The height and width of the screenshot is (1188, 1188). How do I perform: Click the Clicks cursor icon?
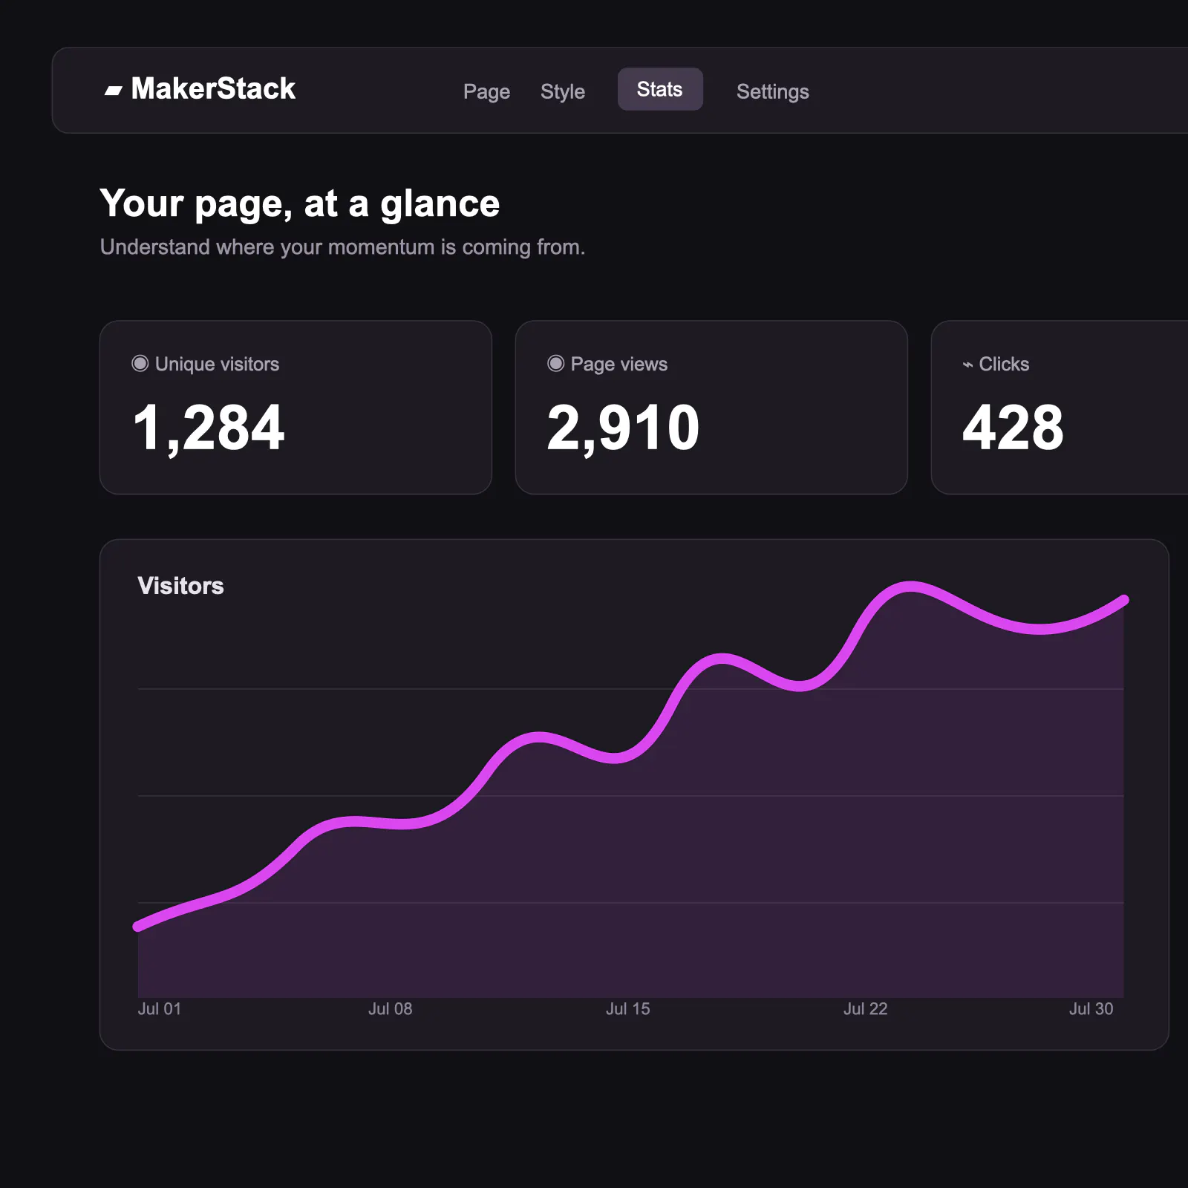pos(967,365)
